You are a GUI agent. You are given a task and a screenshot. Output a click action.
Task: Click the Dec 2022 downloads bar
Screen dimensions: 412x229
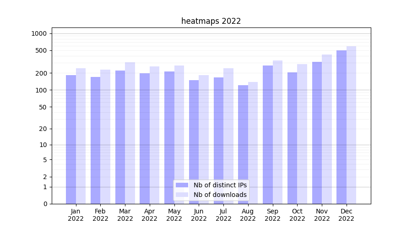351,125
